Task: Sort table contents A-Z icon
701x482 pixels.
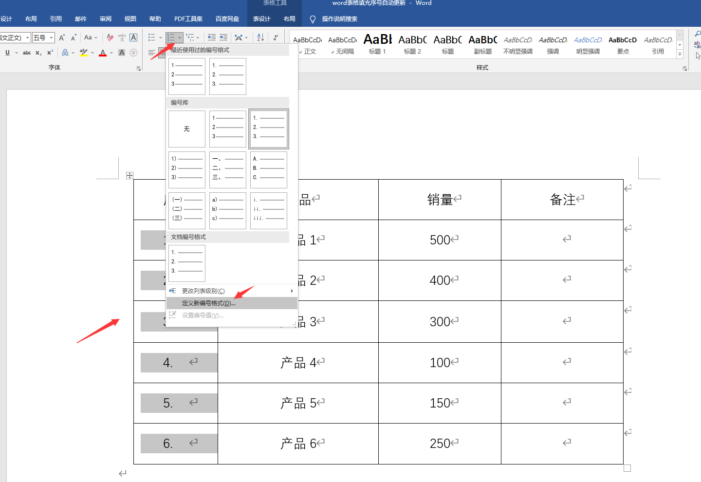Action: point(260,37)
